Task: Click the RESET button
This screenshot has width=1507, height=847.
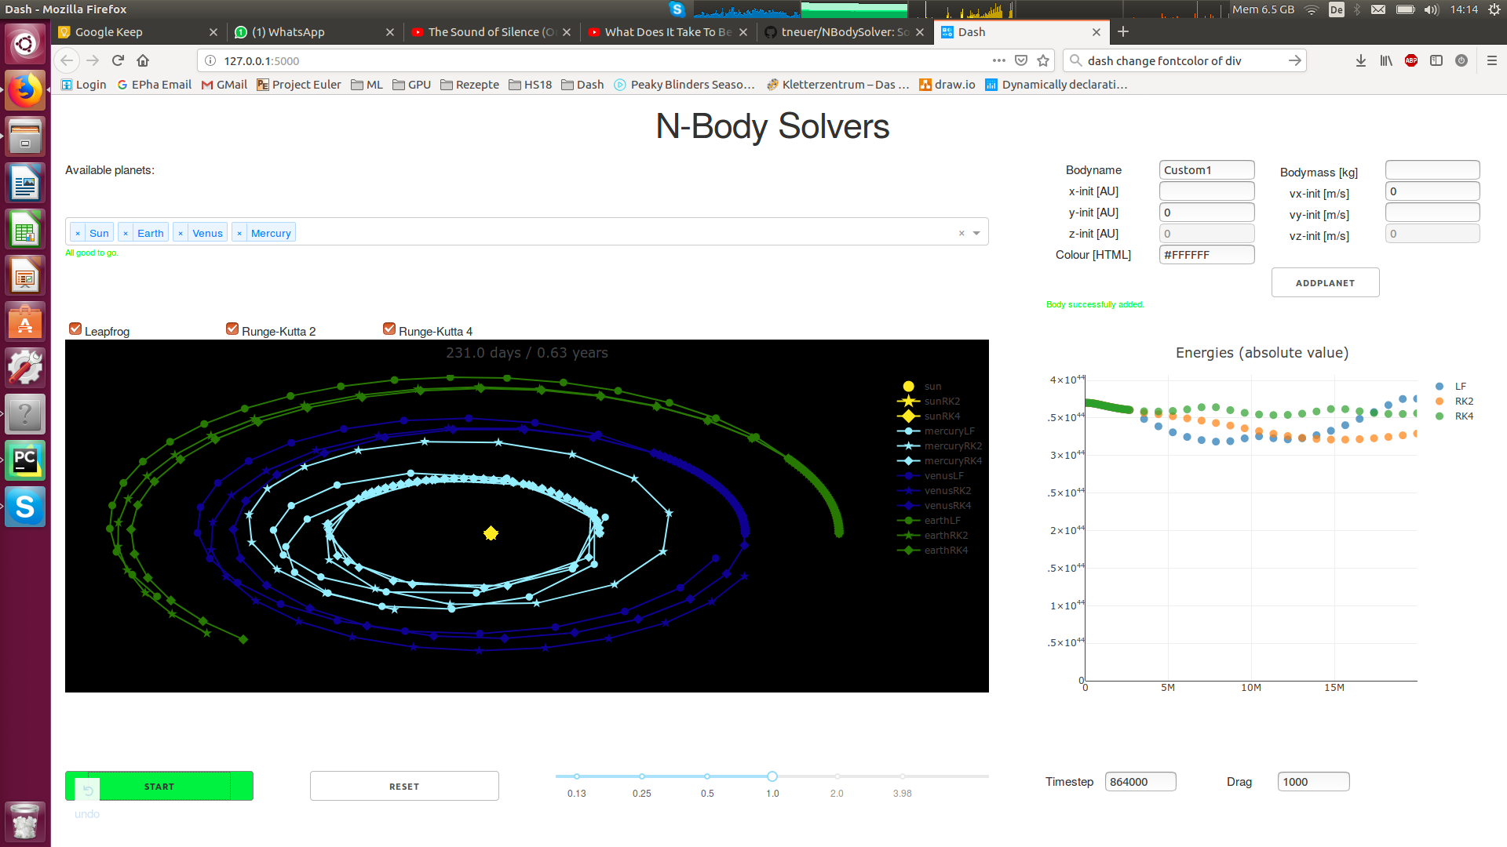Action: [404, 786]
